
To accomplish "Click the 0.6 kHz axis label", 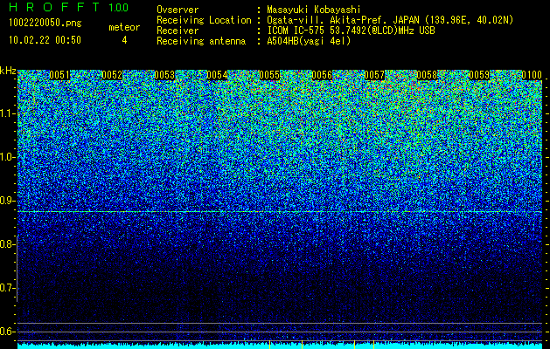I will pos(7,332).
